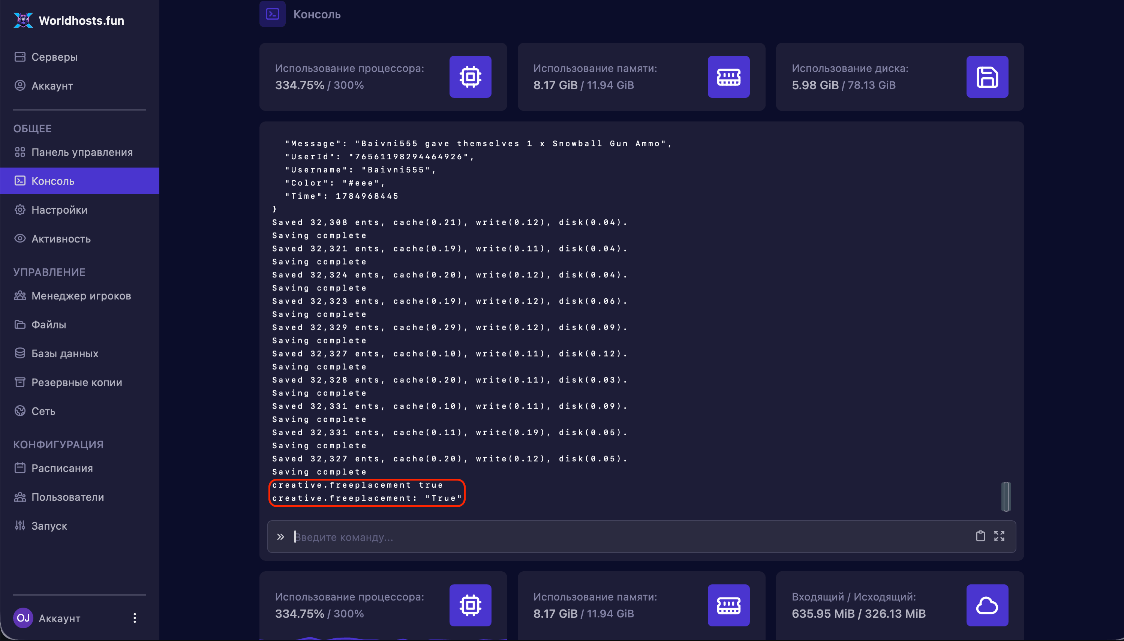
Task: Click the Резервные копии archive icon
Action: pos(20,382)
